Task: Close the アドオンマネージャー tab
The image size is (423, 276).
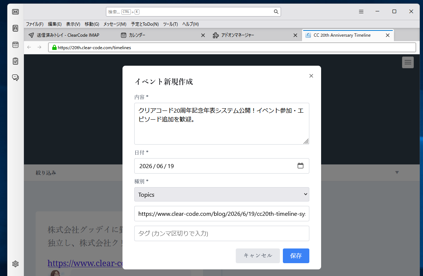Action: [x=295, y=35]
